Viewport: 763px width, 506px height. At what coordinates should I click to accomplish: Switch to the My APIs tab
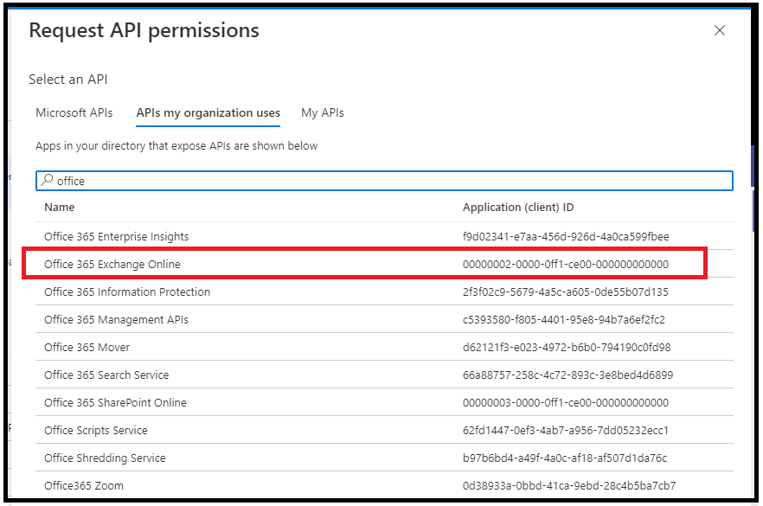point(321,112)
